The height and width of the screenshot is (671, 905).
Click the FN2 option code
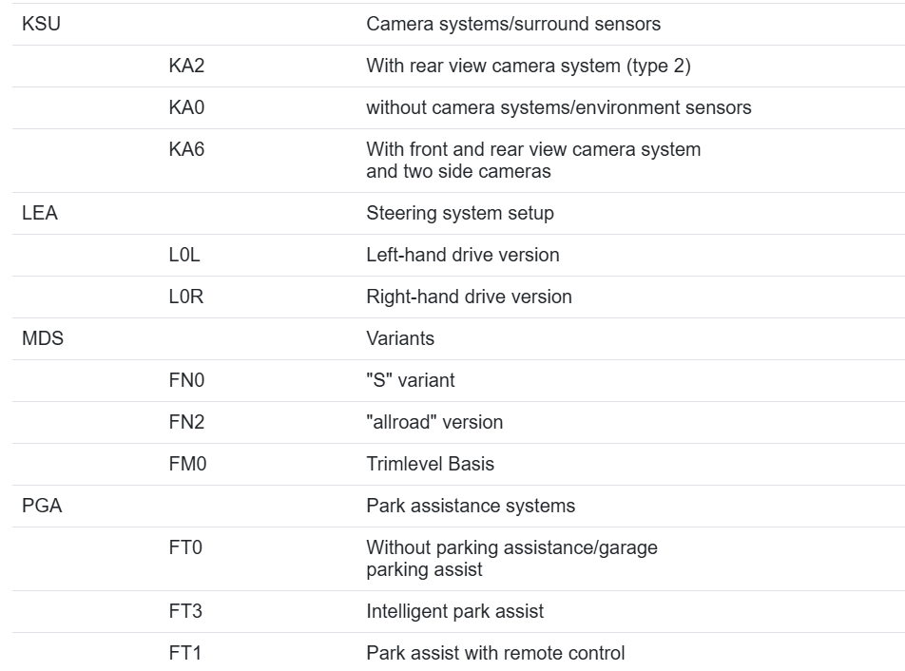(186, 422)
